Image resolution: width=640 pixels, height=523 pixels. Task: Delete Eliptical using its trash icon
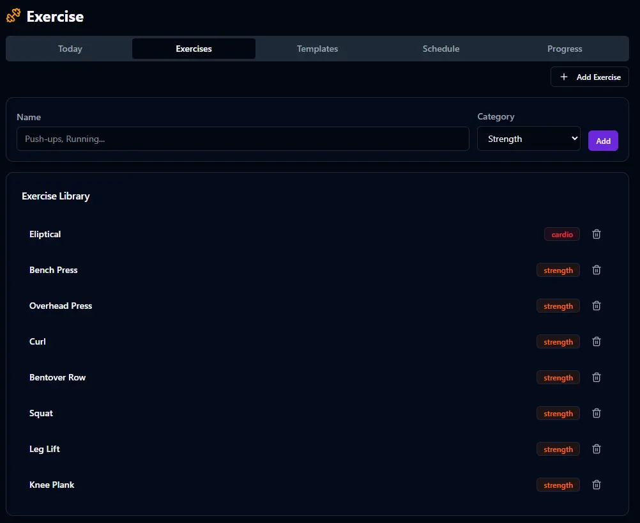pos(596,234)
